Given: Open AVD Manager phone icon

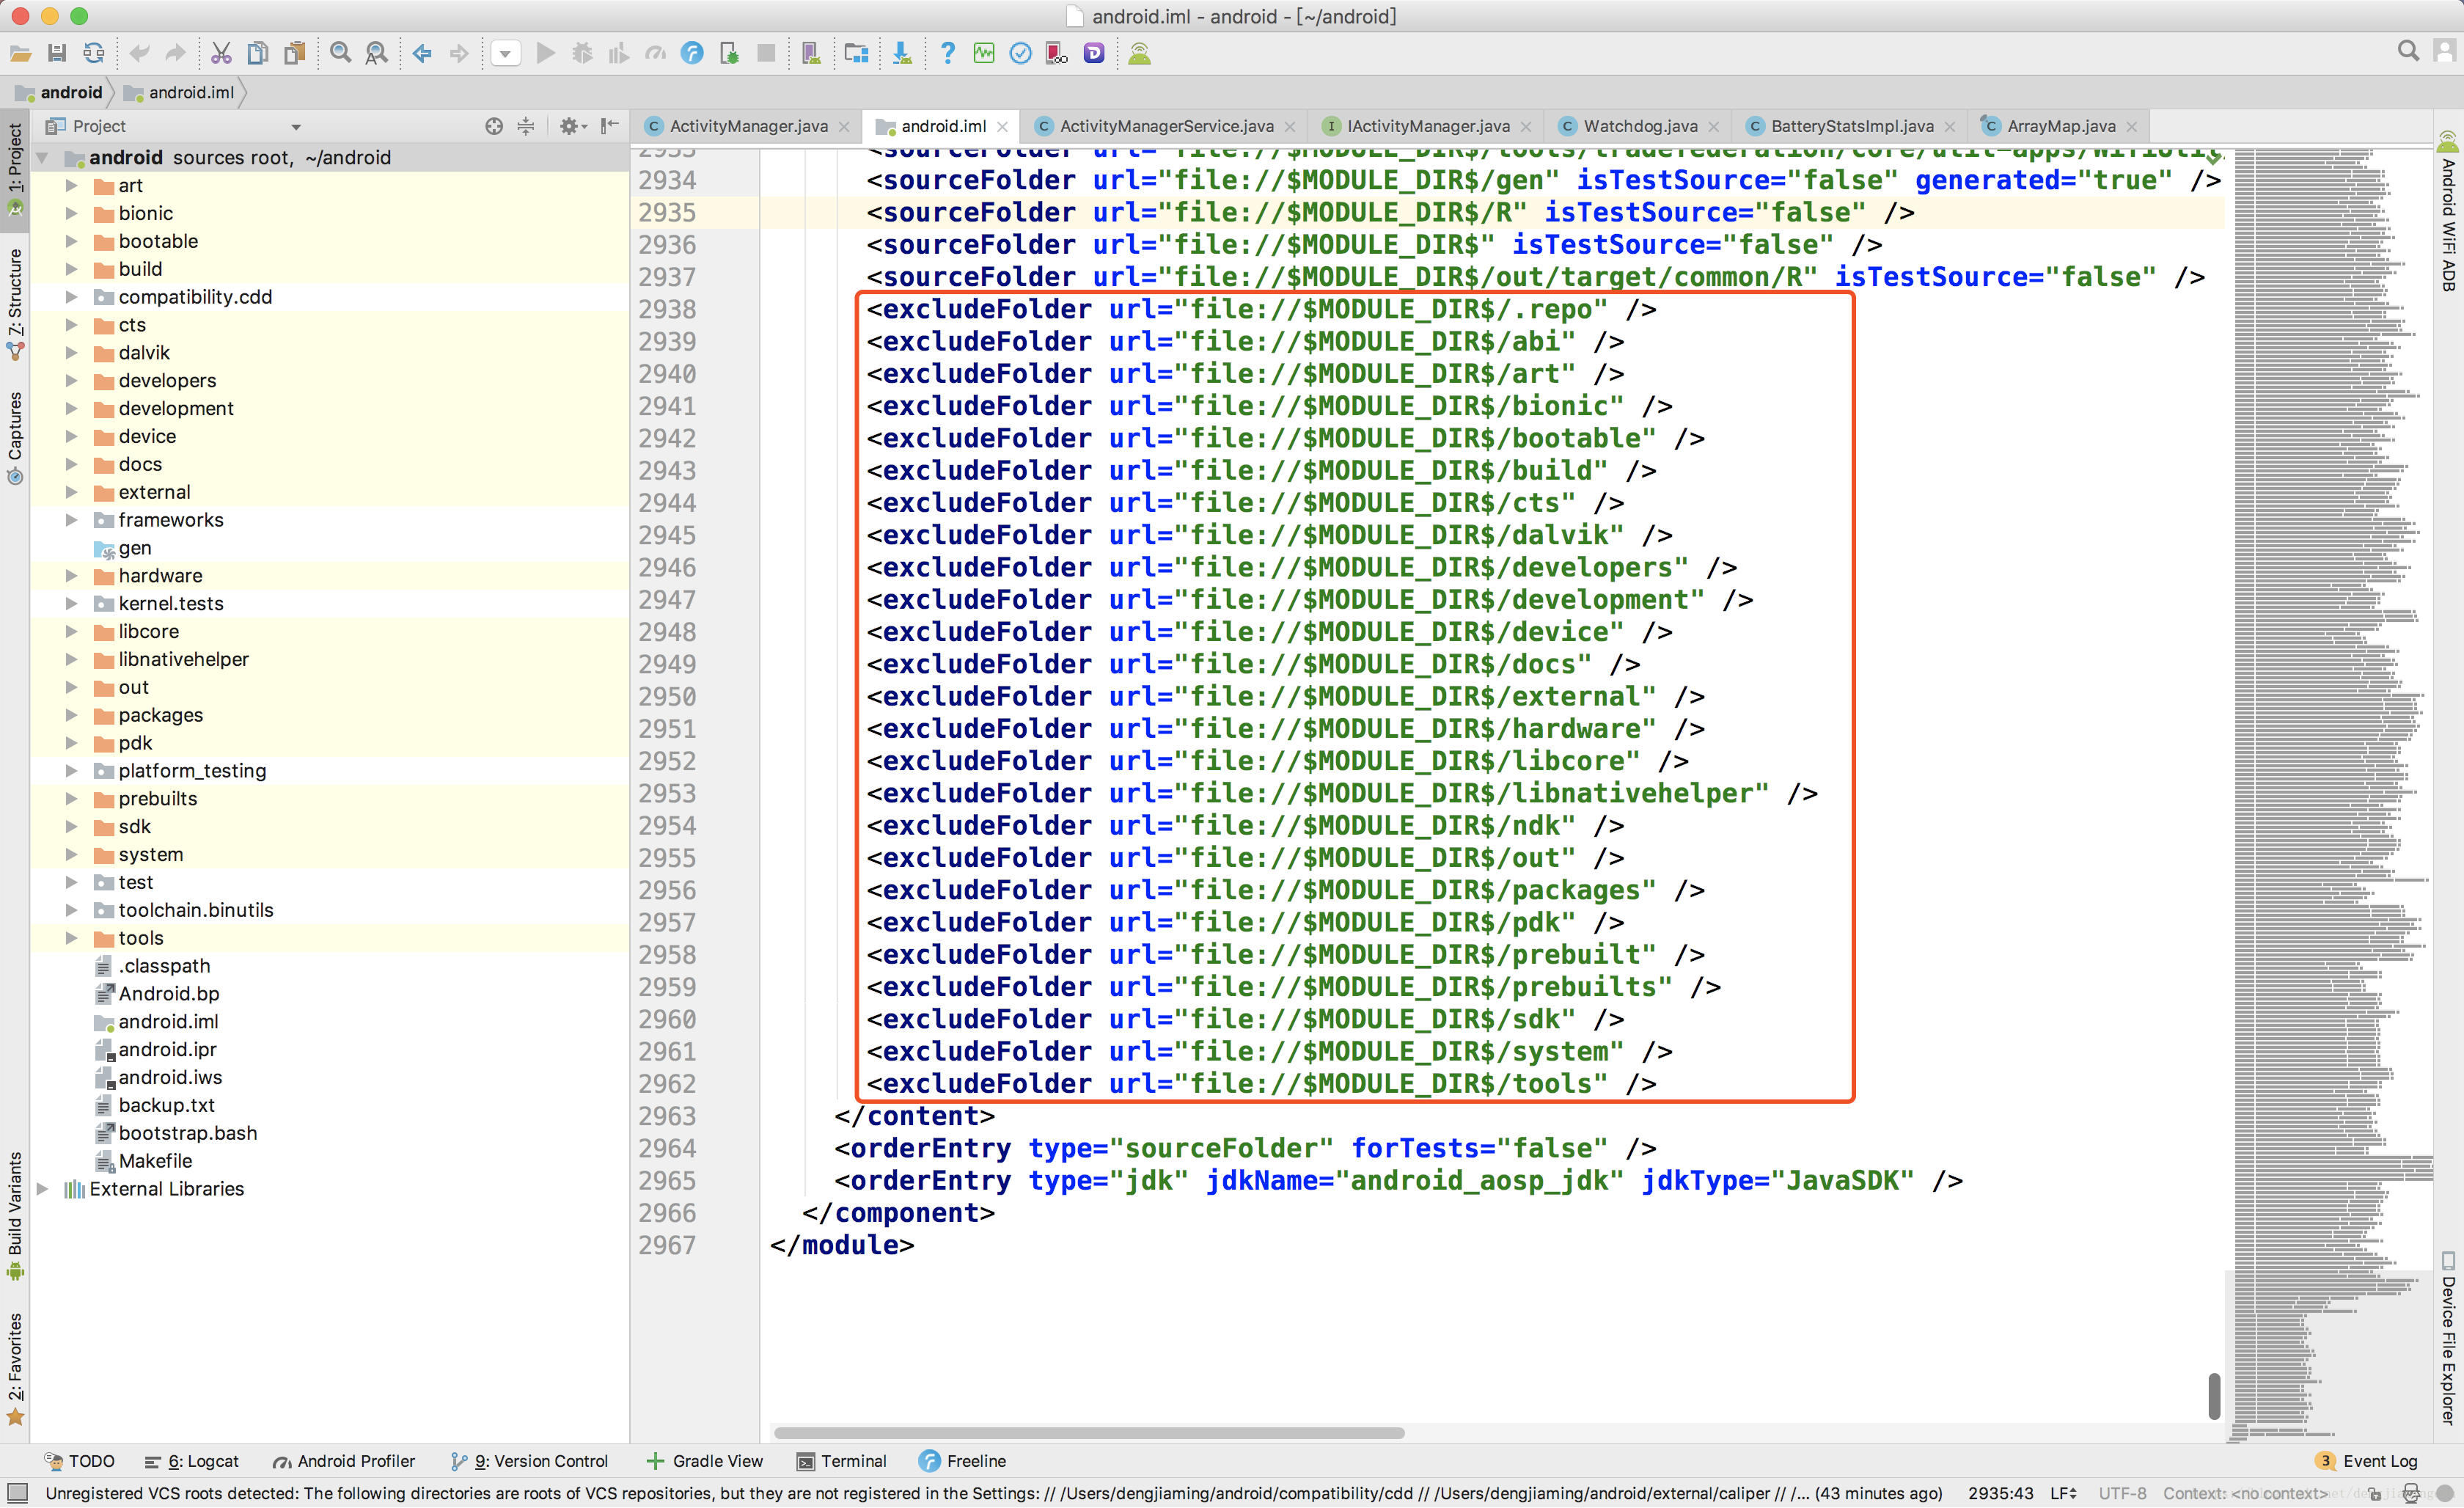Looking at the screenshot, I should tap(811, 53).
